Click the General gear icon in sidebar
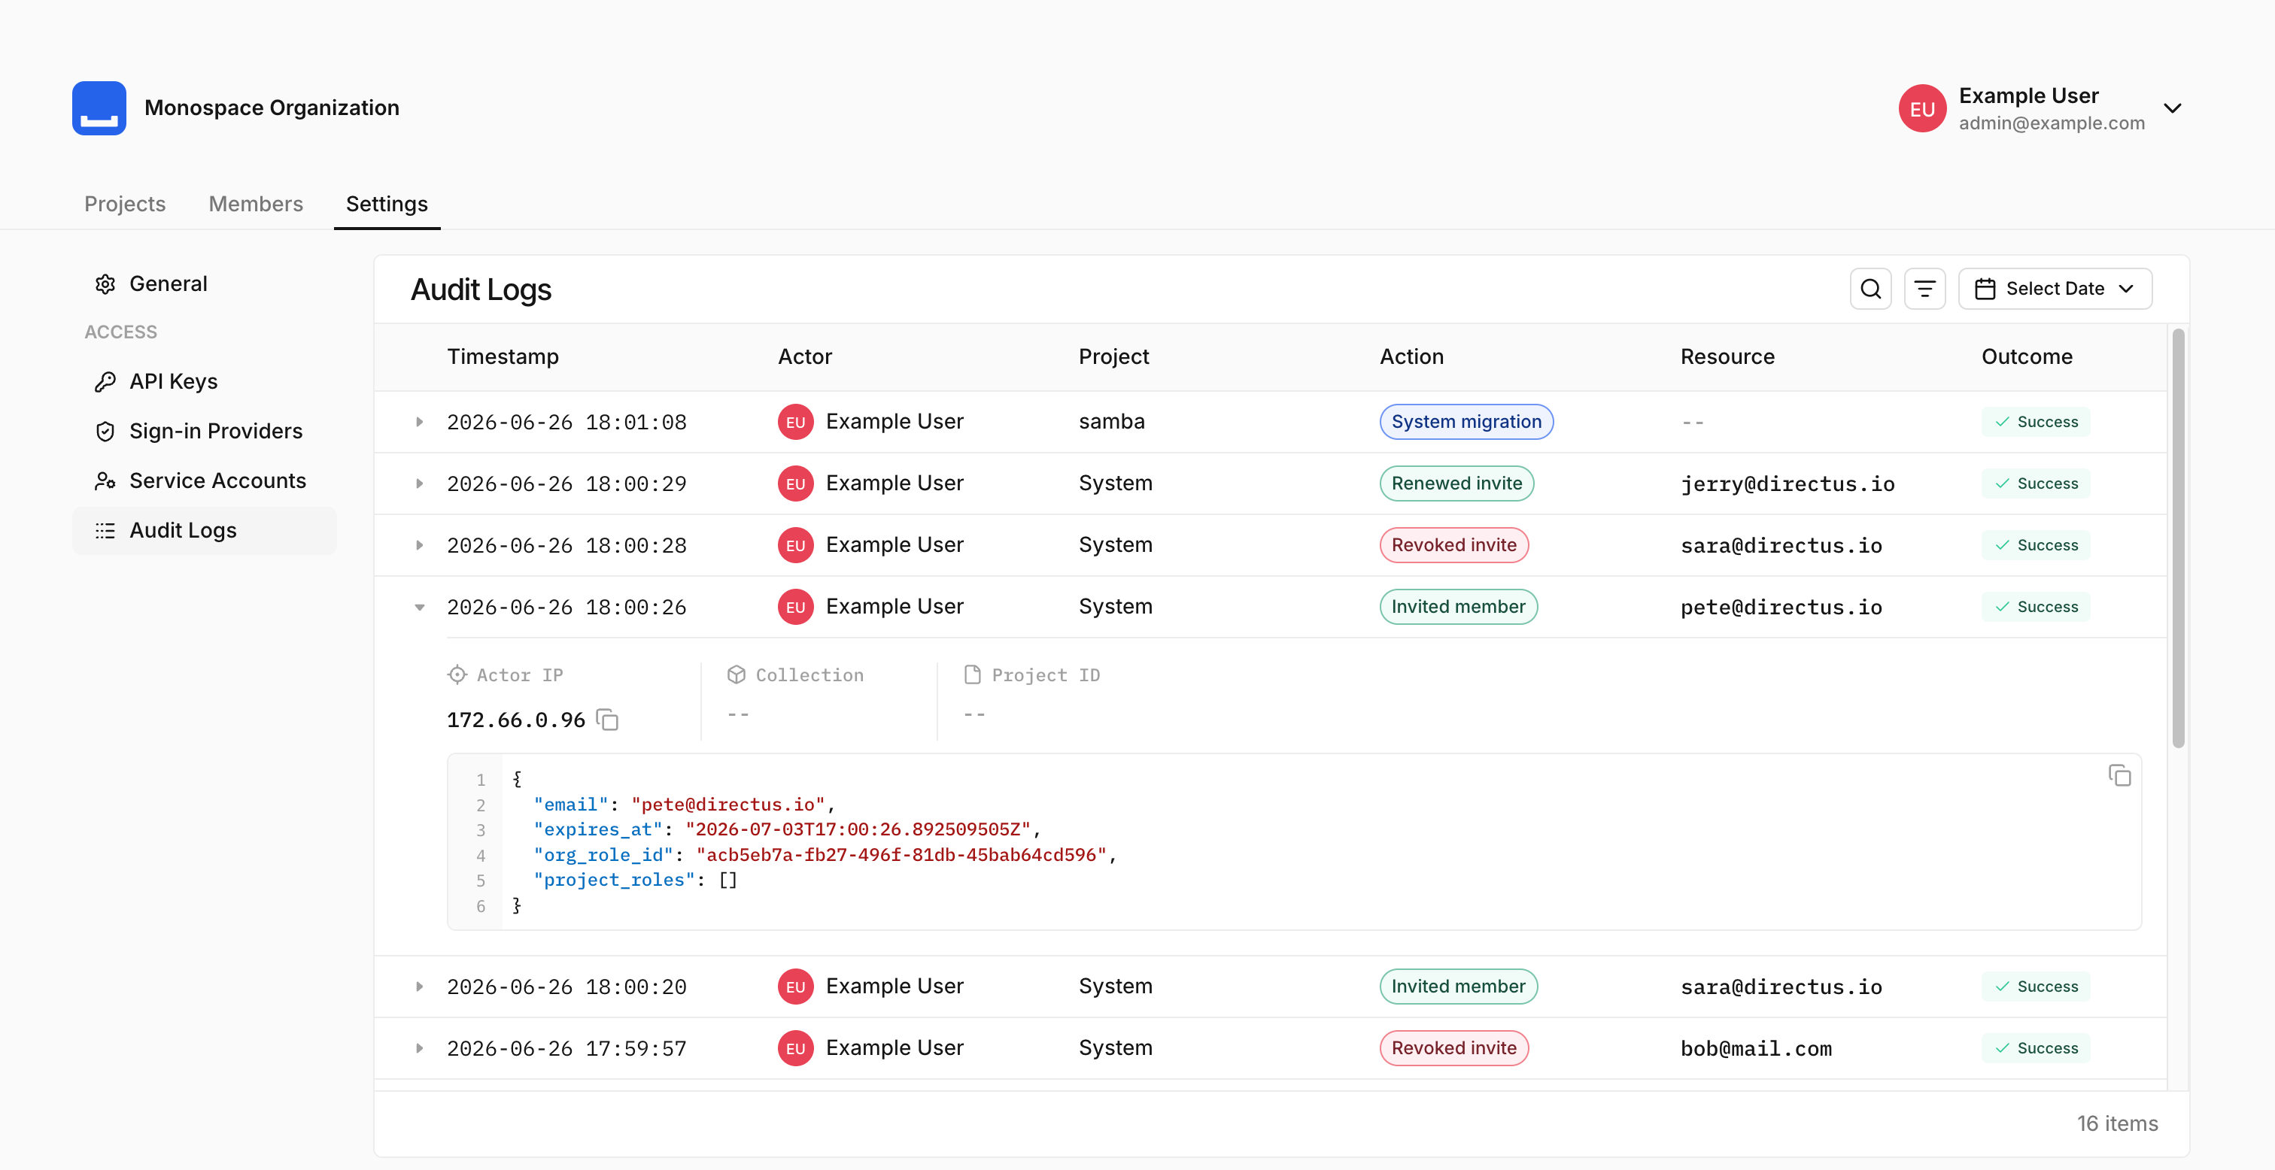 pyautogui.click(x=105, y=283)
